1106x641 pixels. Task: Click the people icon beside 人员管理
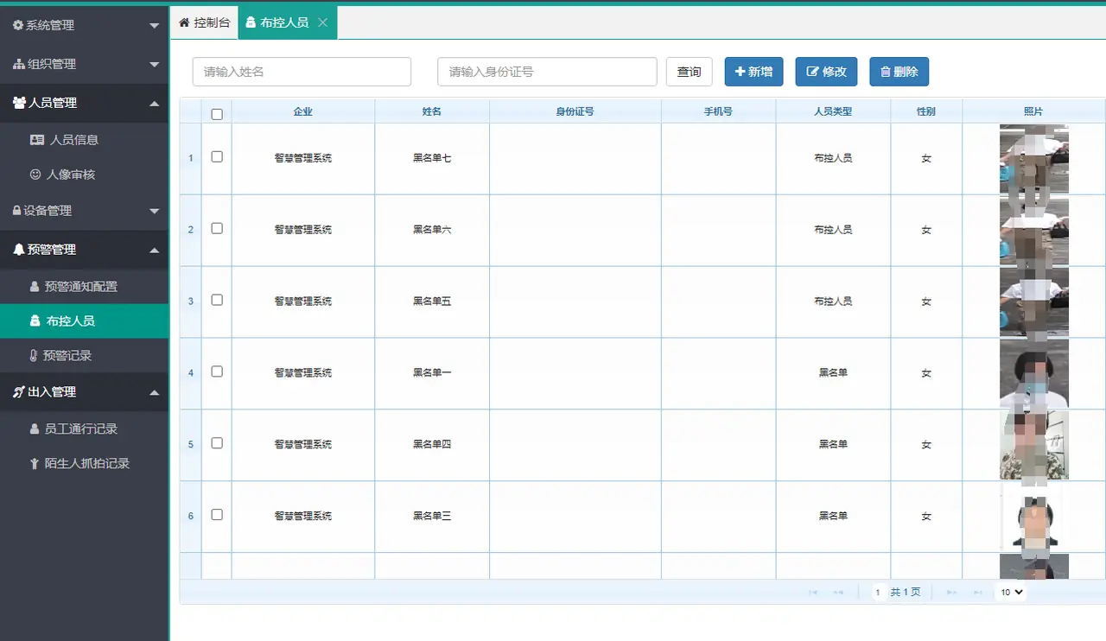pos(20,103)
